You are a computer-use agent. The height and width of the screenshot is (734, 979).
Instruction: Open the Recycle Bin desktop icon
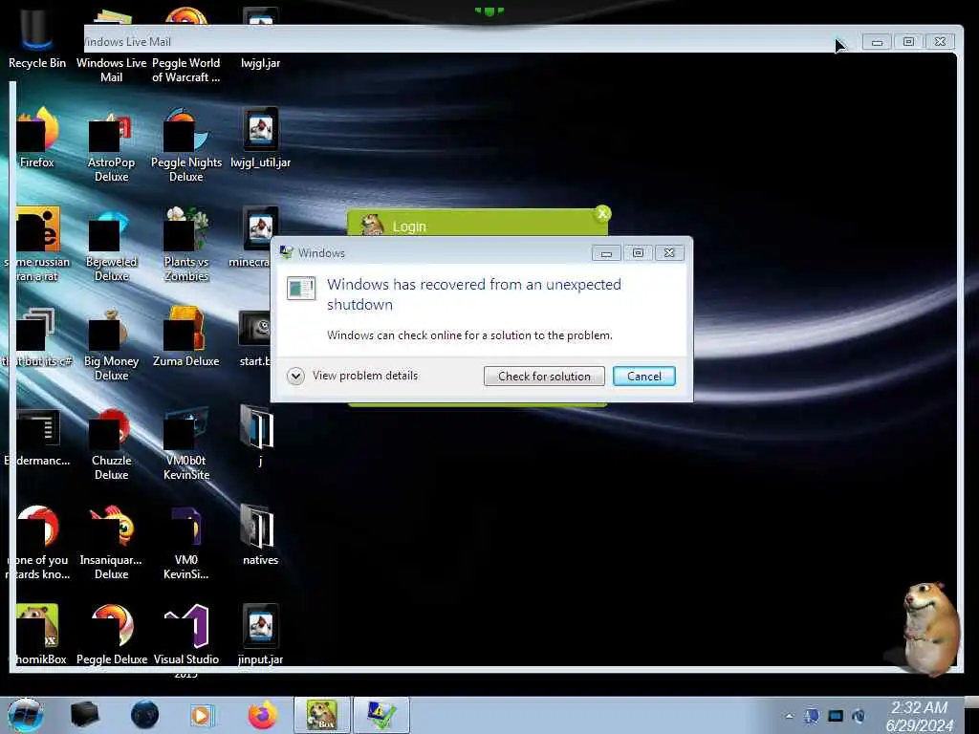(x=37, y=37)
